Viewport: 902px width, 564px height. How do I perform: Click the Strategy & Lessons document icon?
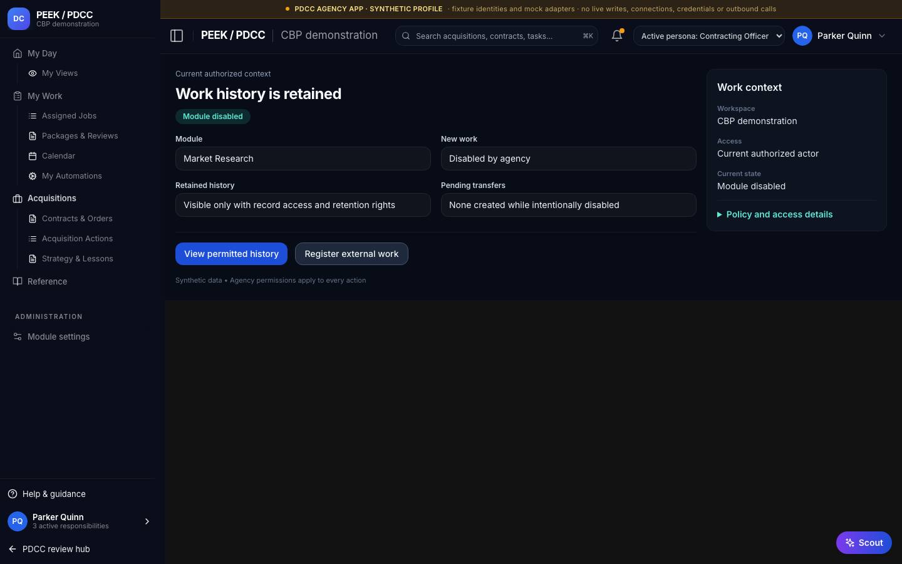pos(33,259)
